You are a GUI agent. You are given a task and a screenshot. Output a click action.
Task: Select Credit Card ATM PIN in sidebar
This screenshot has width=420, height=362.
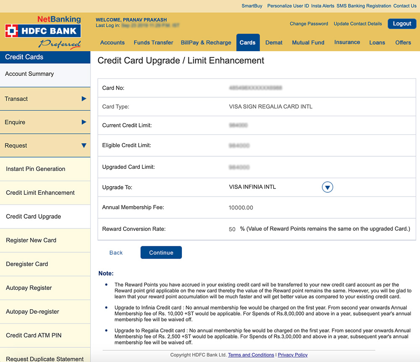[45, 336]
